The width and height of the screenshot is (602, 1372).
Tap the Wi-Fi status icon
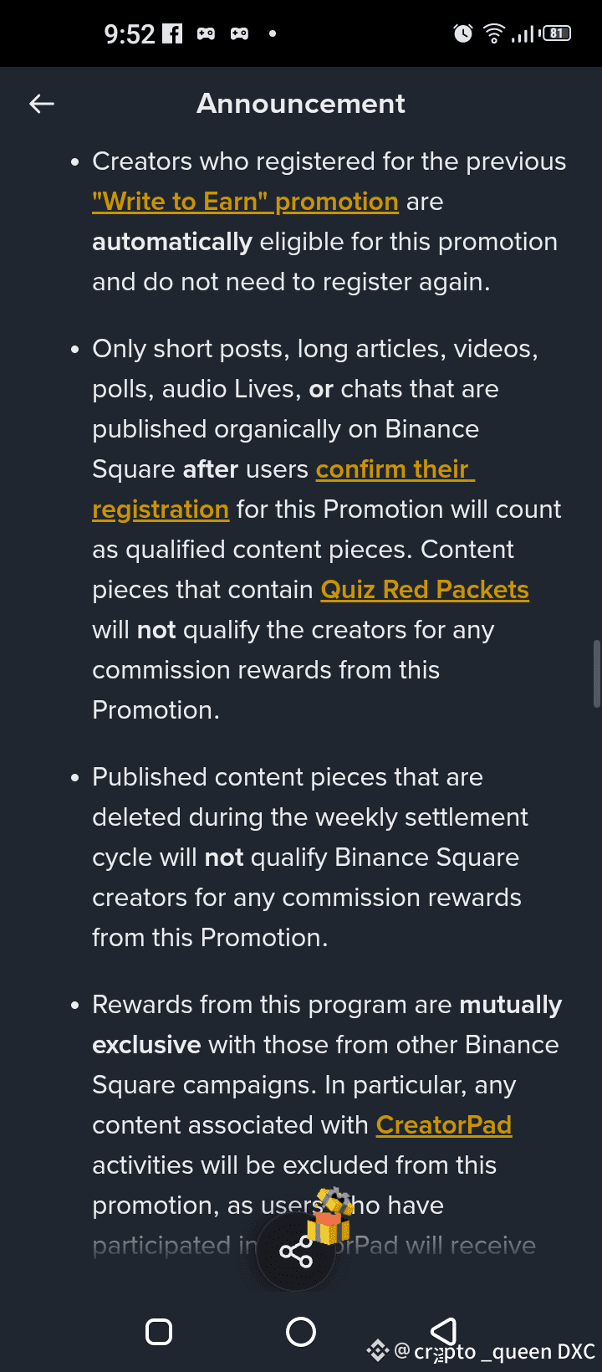pos(494,33)
